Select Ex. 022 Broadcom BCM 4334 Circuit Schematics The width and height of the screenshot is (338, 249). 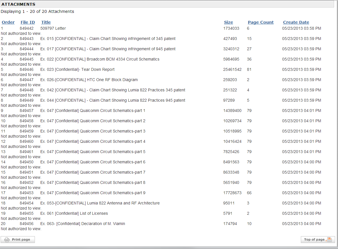pyautogui.click(x=100, y=59)
